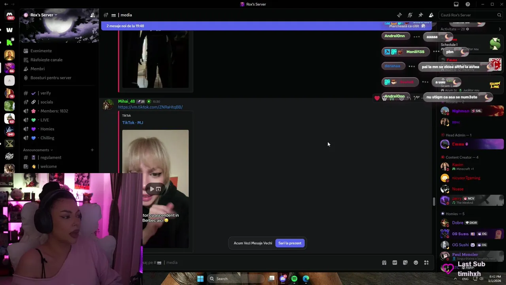
Task: Open the W2G server icon
Action: pyautogui.click(x=9, y=156)
